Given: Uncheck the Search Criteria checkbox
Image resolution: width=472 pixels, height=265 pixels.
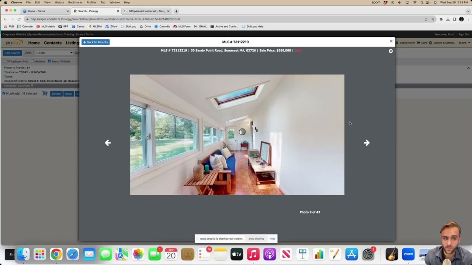Looking at the screenshot, I should (49, 61).
